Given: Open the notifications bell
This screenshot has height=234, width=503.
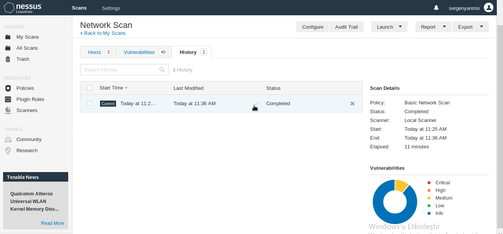Looking at the screenshot, I should [x=436, y=8].
